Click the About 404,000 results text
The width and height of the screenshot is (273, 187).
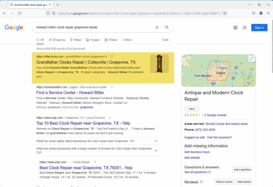tap(61, 49)
